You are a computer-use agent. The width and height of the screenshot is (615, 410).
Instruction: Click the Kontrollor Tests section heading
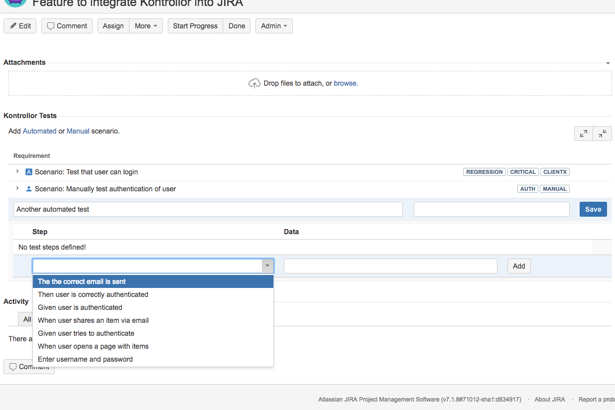coord(30,116)
